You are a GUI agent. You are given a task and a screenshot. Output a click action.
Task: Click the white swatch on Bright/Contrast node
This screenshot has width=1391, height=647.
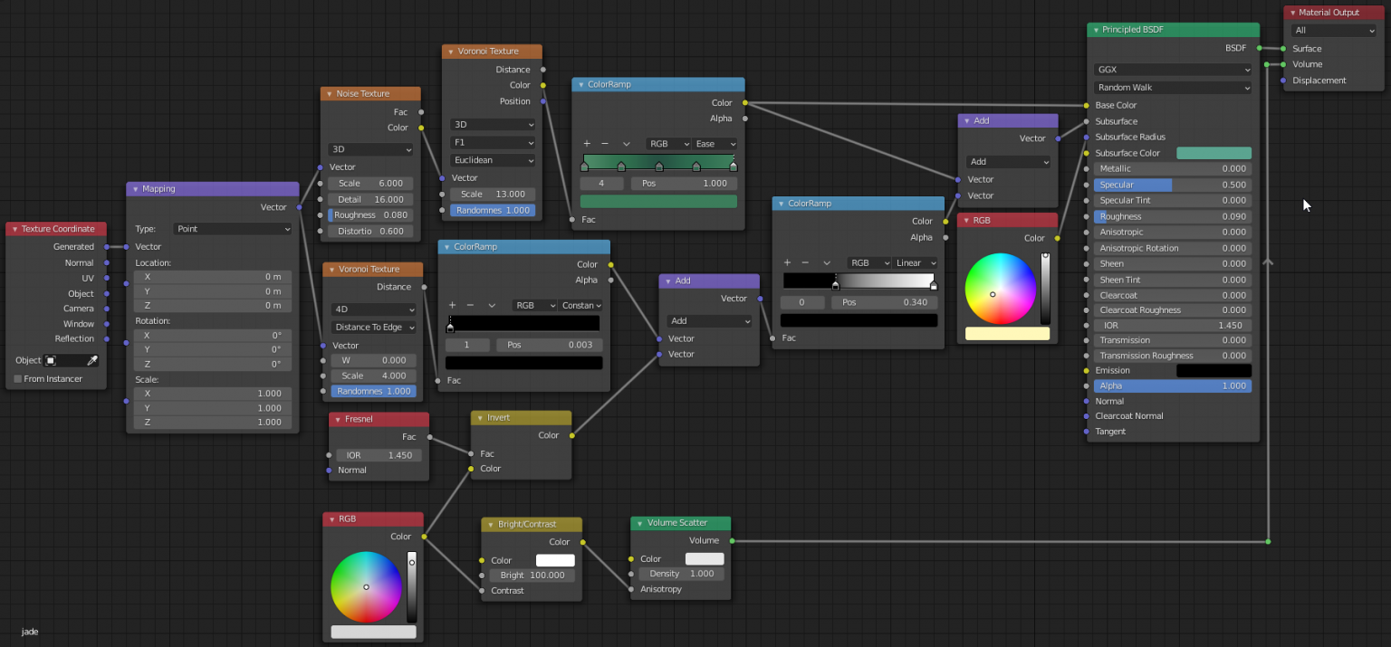coord(555,560)
